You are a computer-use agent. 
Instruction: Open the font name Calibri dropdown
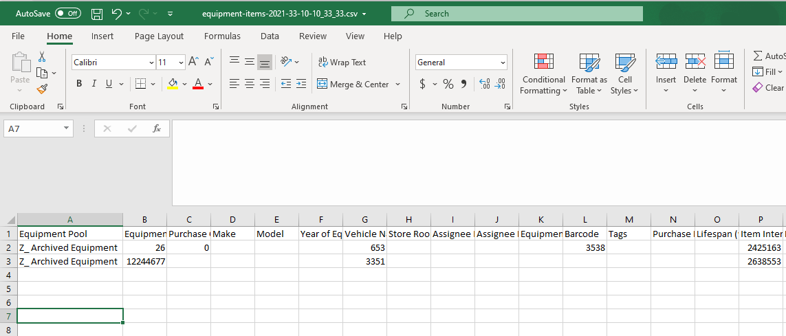point(151,63)
